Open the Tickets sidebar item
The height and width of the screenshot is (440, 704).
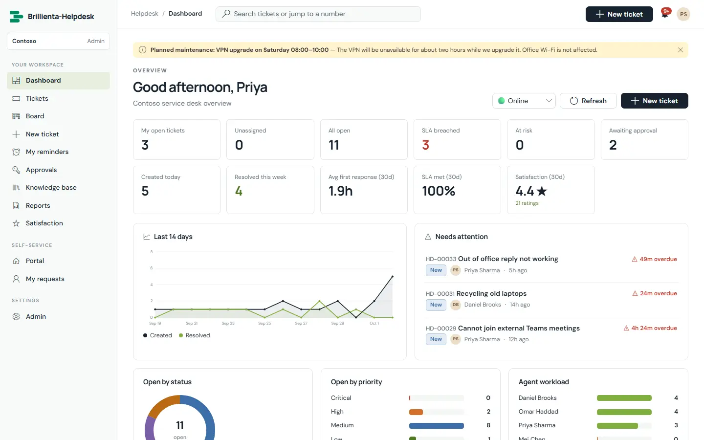click(58, 98)
